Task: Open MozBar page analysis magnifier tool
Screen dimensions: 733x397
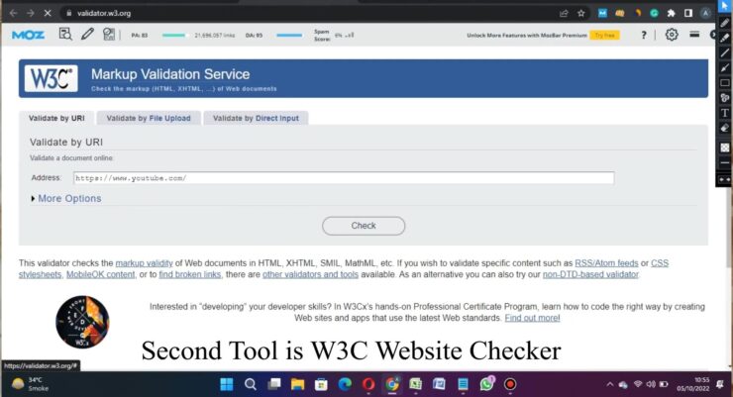Action: click(x=65, y=34)
